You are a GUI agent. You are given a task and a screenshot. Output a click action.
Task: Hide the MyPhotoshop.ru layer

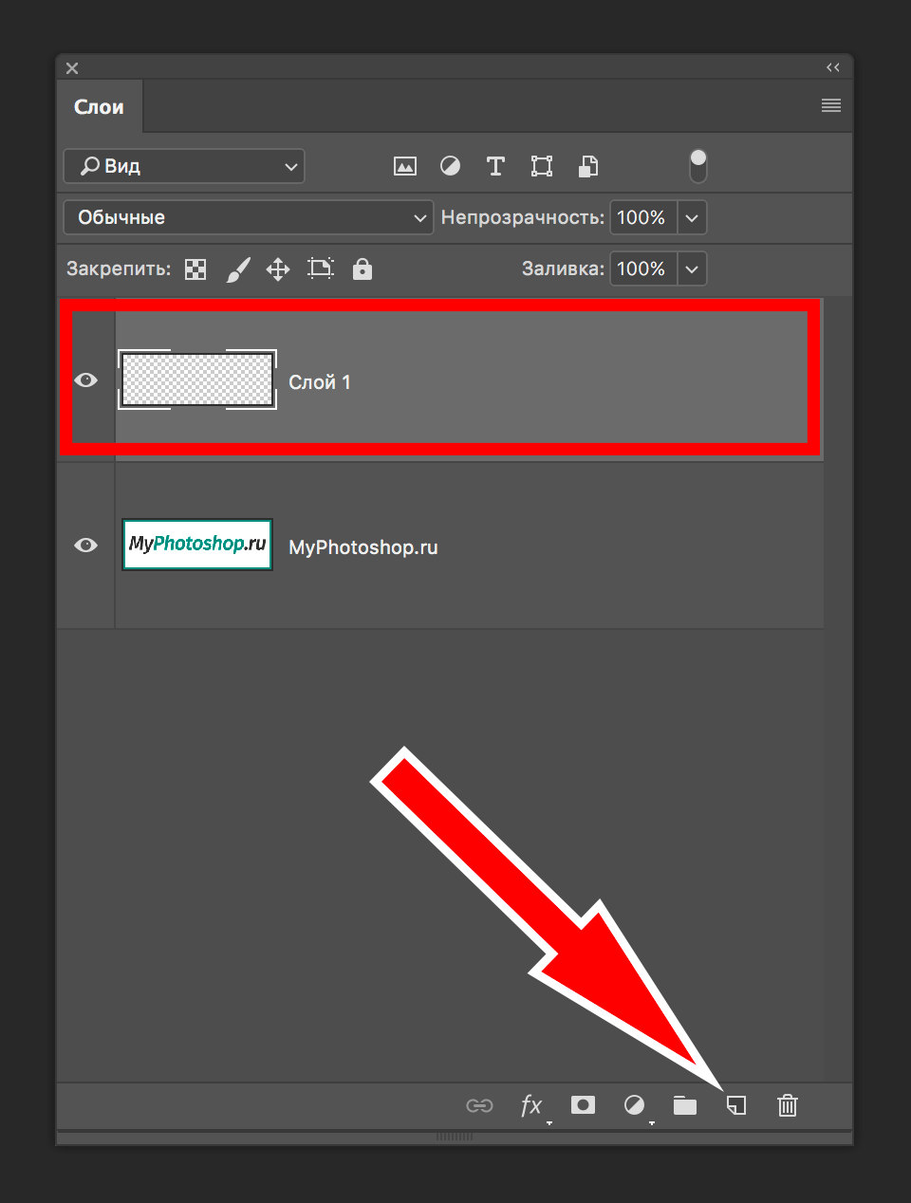point(86,546)
